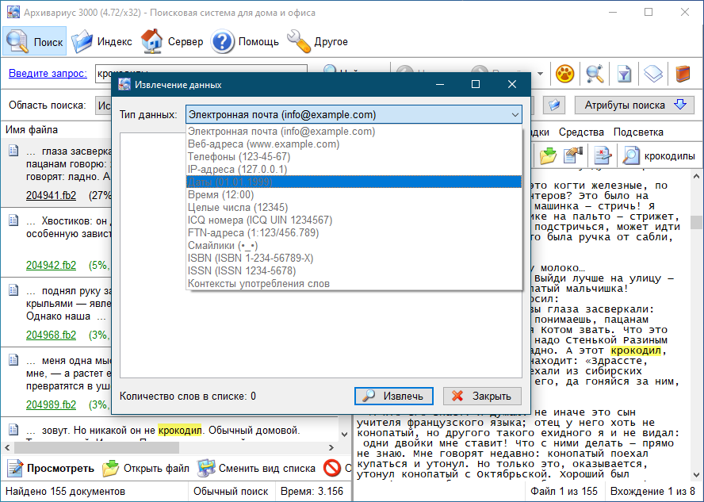Open the orange book icon
This screenshot has width=704, height=502.
[683, 74]
